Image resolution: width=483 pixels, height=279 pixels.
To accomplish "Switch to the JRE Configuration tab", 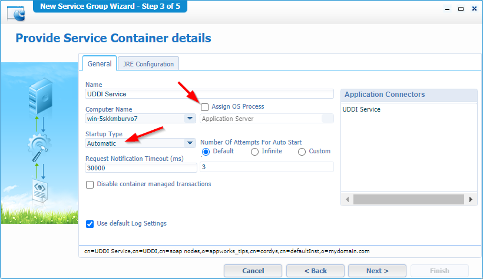I will click(148, 64).
